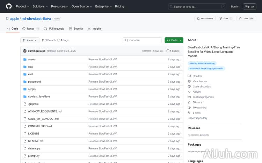Open the Product menu in header

[22, 6]
